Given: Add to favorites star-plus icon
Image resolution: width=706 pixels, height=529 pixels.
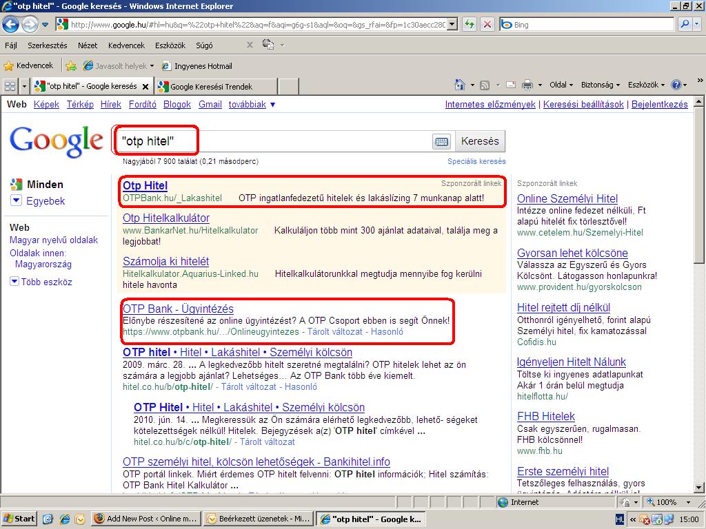Looking at the screenshot, I should 70,66.
